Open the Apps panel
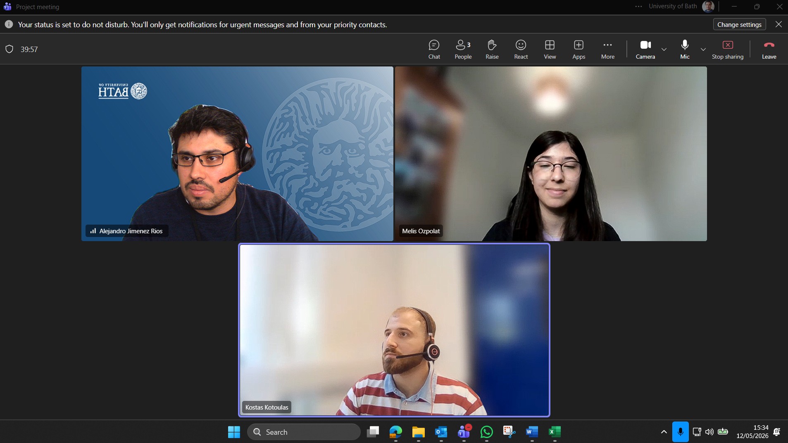Viewport: 788px width, 443px height. pyautogui.click(x=579, y=50)
